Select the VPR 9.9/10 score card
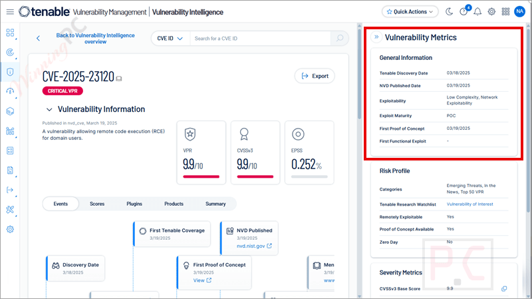This screenshot has height=299, width=532. [201, 152]
